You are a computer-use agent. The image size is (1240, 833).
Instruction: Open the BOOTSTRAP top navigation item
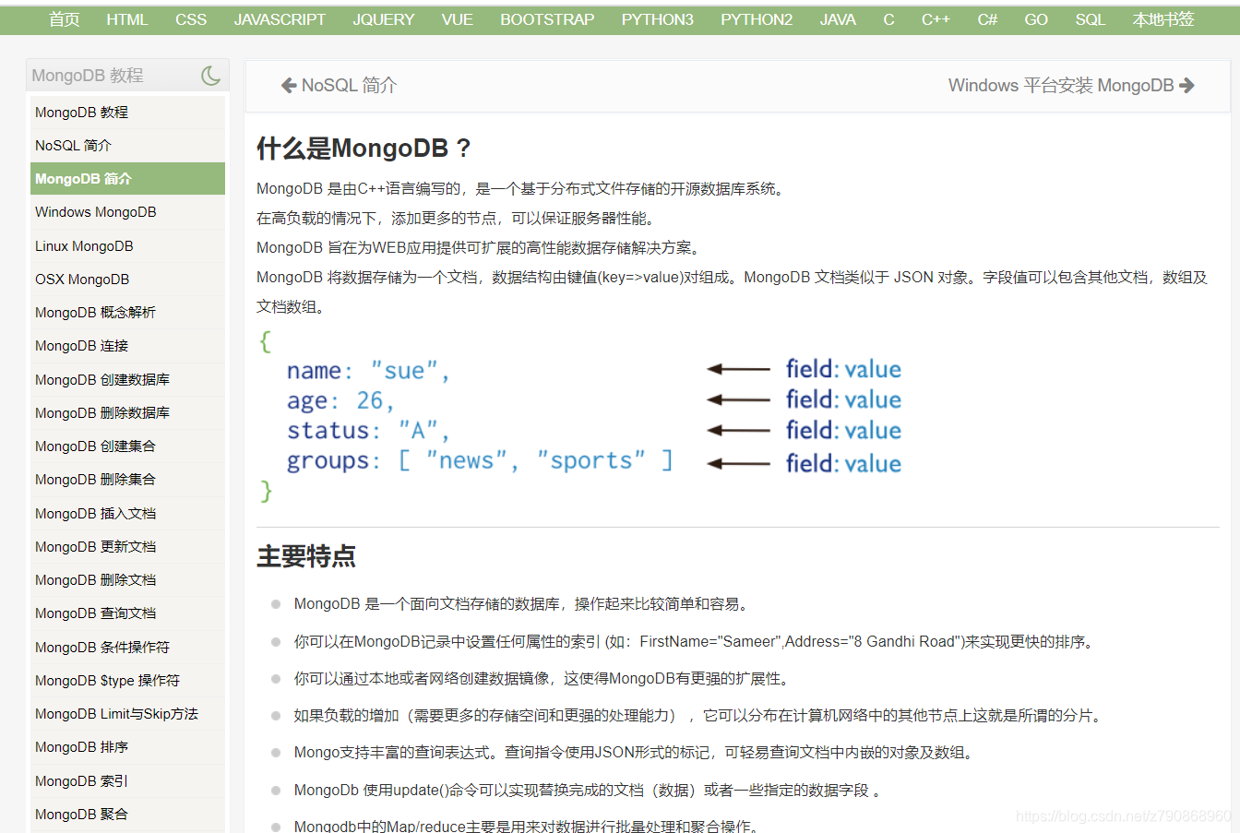547,19
